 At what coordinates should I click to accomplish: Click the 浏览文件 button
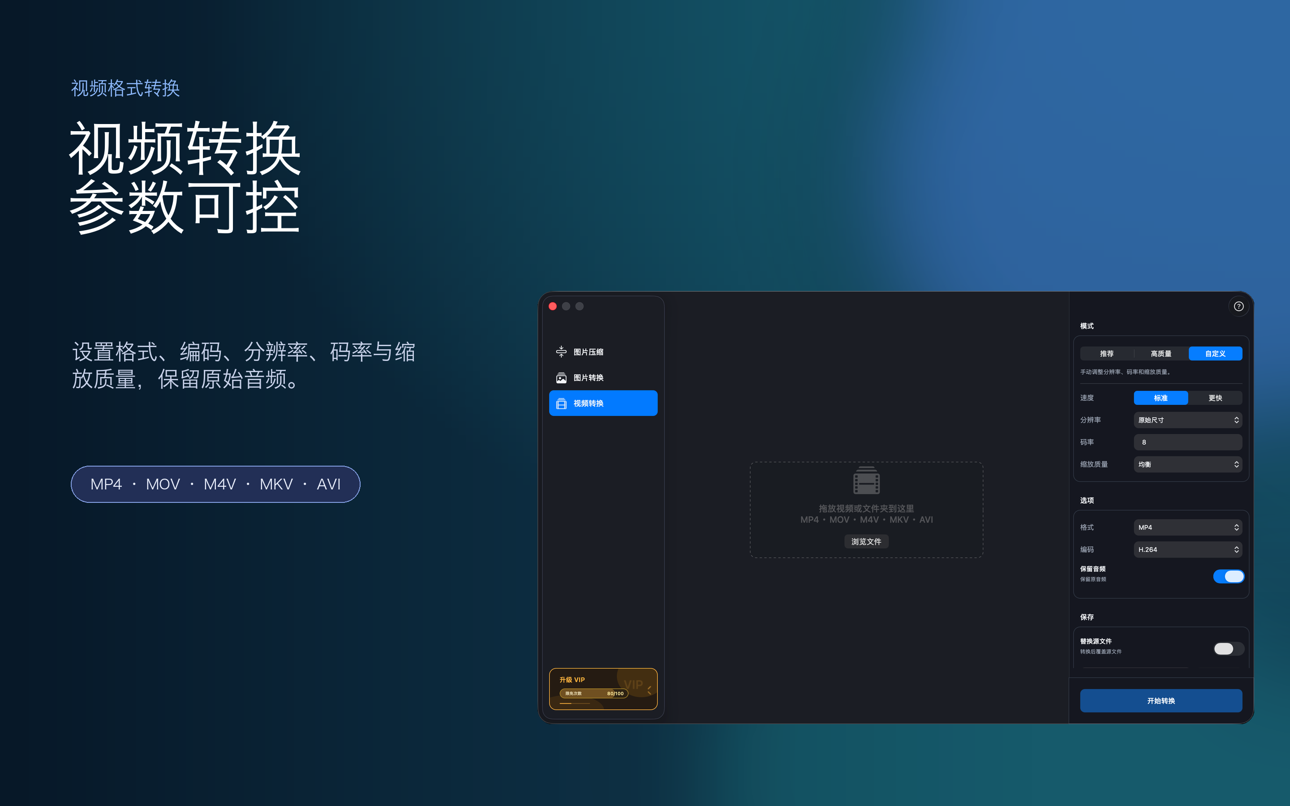click(866, 542)
